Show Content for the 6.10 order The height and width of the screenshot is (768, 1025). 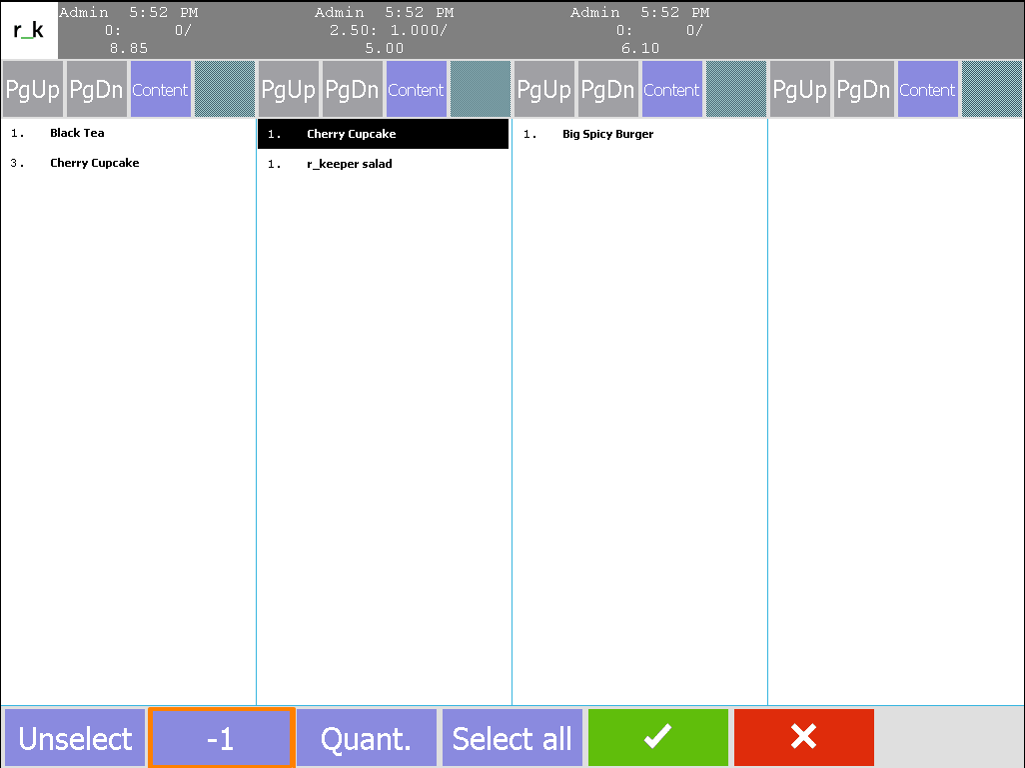click(x=672, y=89)
